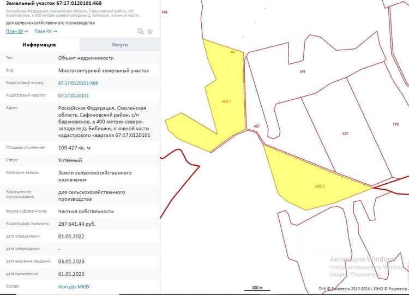Add parcel to favorites with star icon
Screen dimensions: 409x295
pyautogui.click(x=150, y=31)
